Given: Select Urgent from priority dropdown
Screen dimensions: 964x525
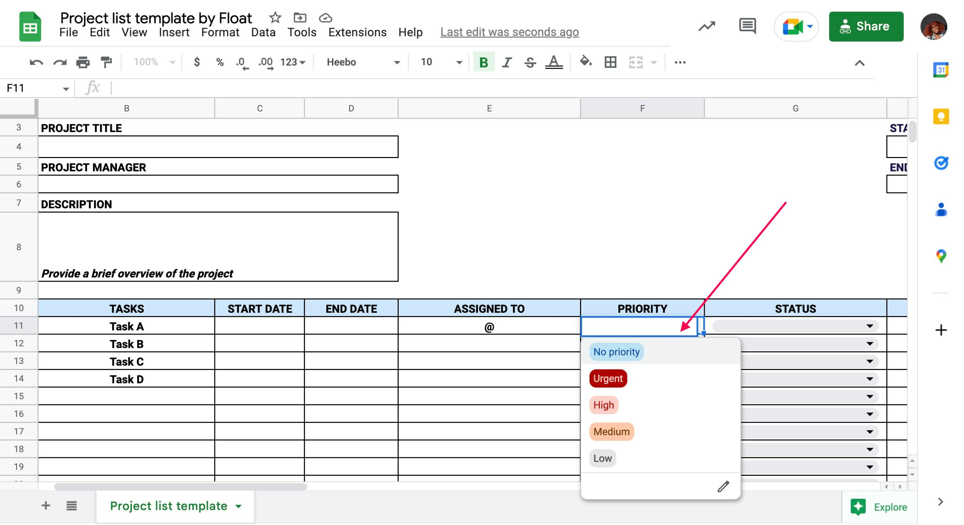Looking at the screenshot, I should [x=607, y=378].
